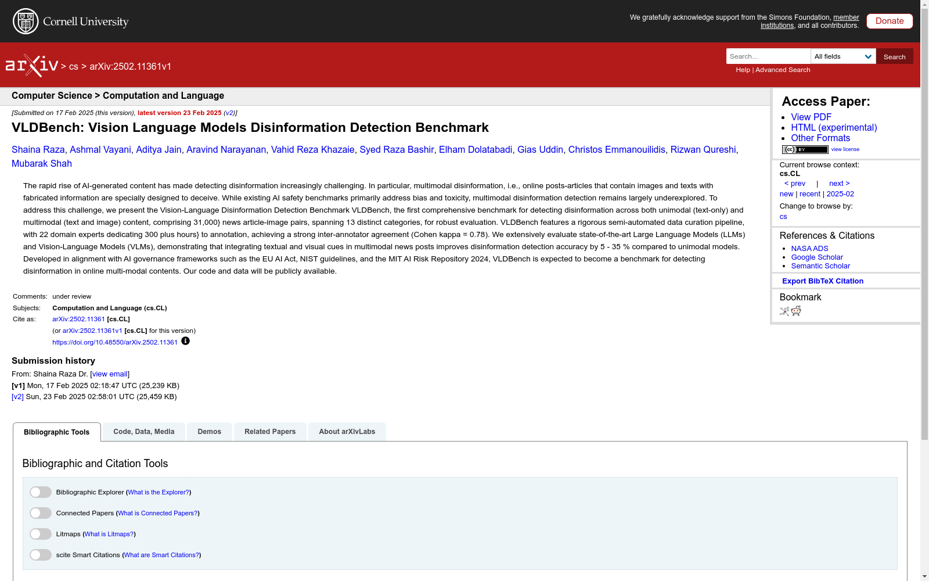The height and width of the screenshot is (581, 929).
Task: Click the DOI info circle icon
Action: [185, 341]
